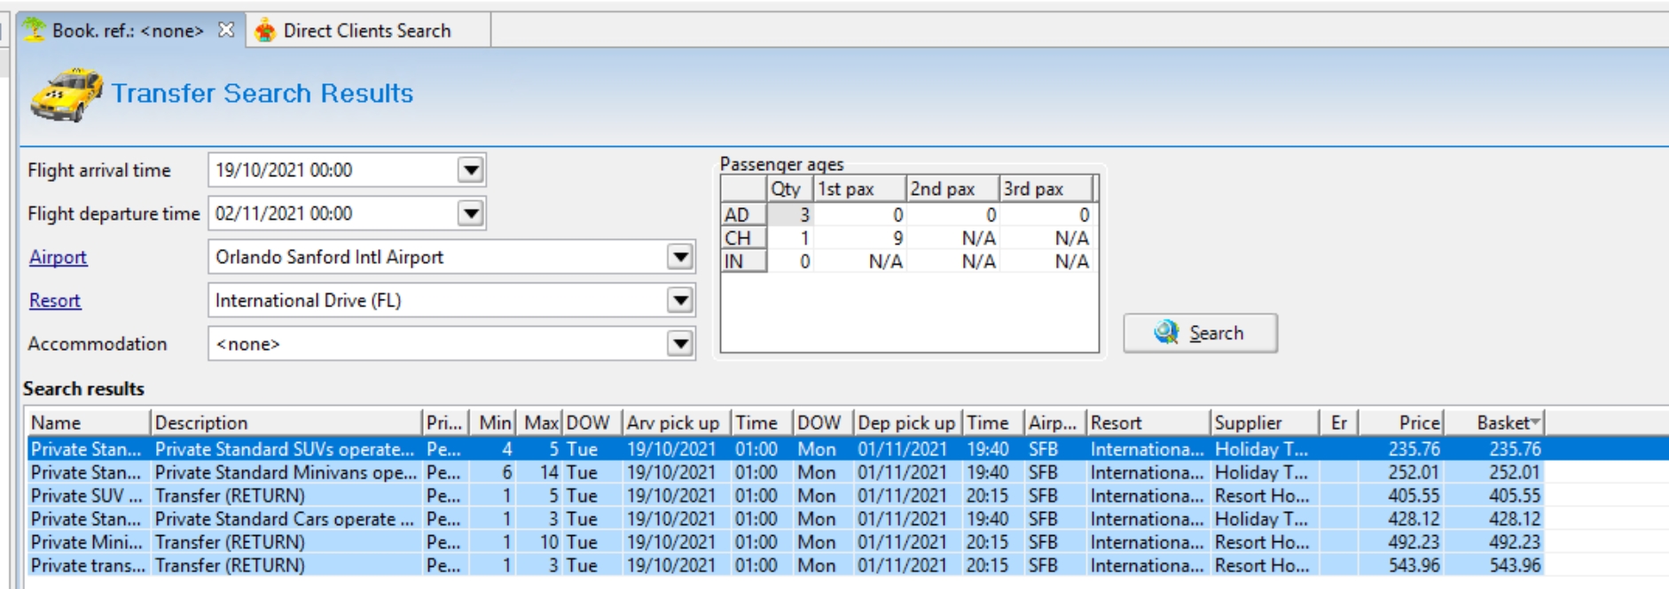Select the Private Standard Minivans row priced 252.01
The image size is (1669, 589).
click(x=785, y=472)
